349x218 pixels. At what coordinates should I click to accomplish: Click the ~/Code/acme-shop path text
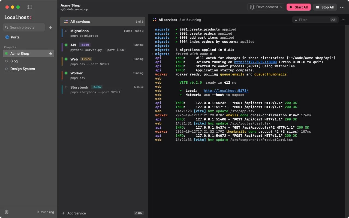pyautogui.click(x=74, y=9)
